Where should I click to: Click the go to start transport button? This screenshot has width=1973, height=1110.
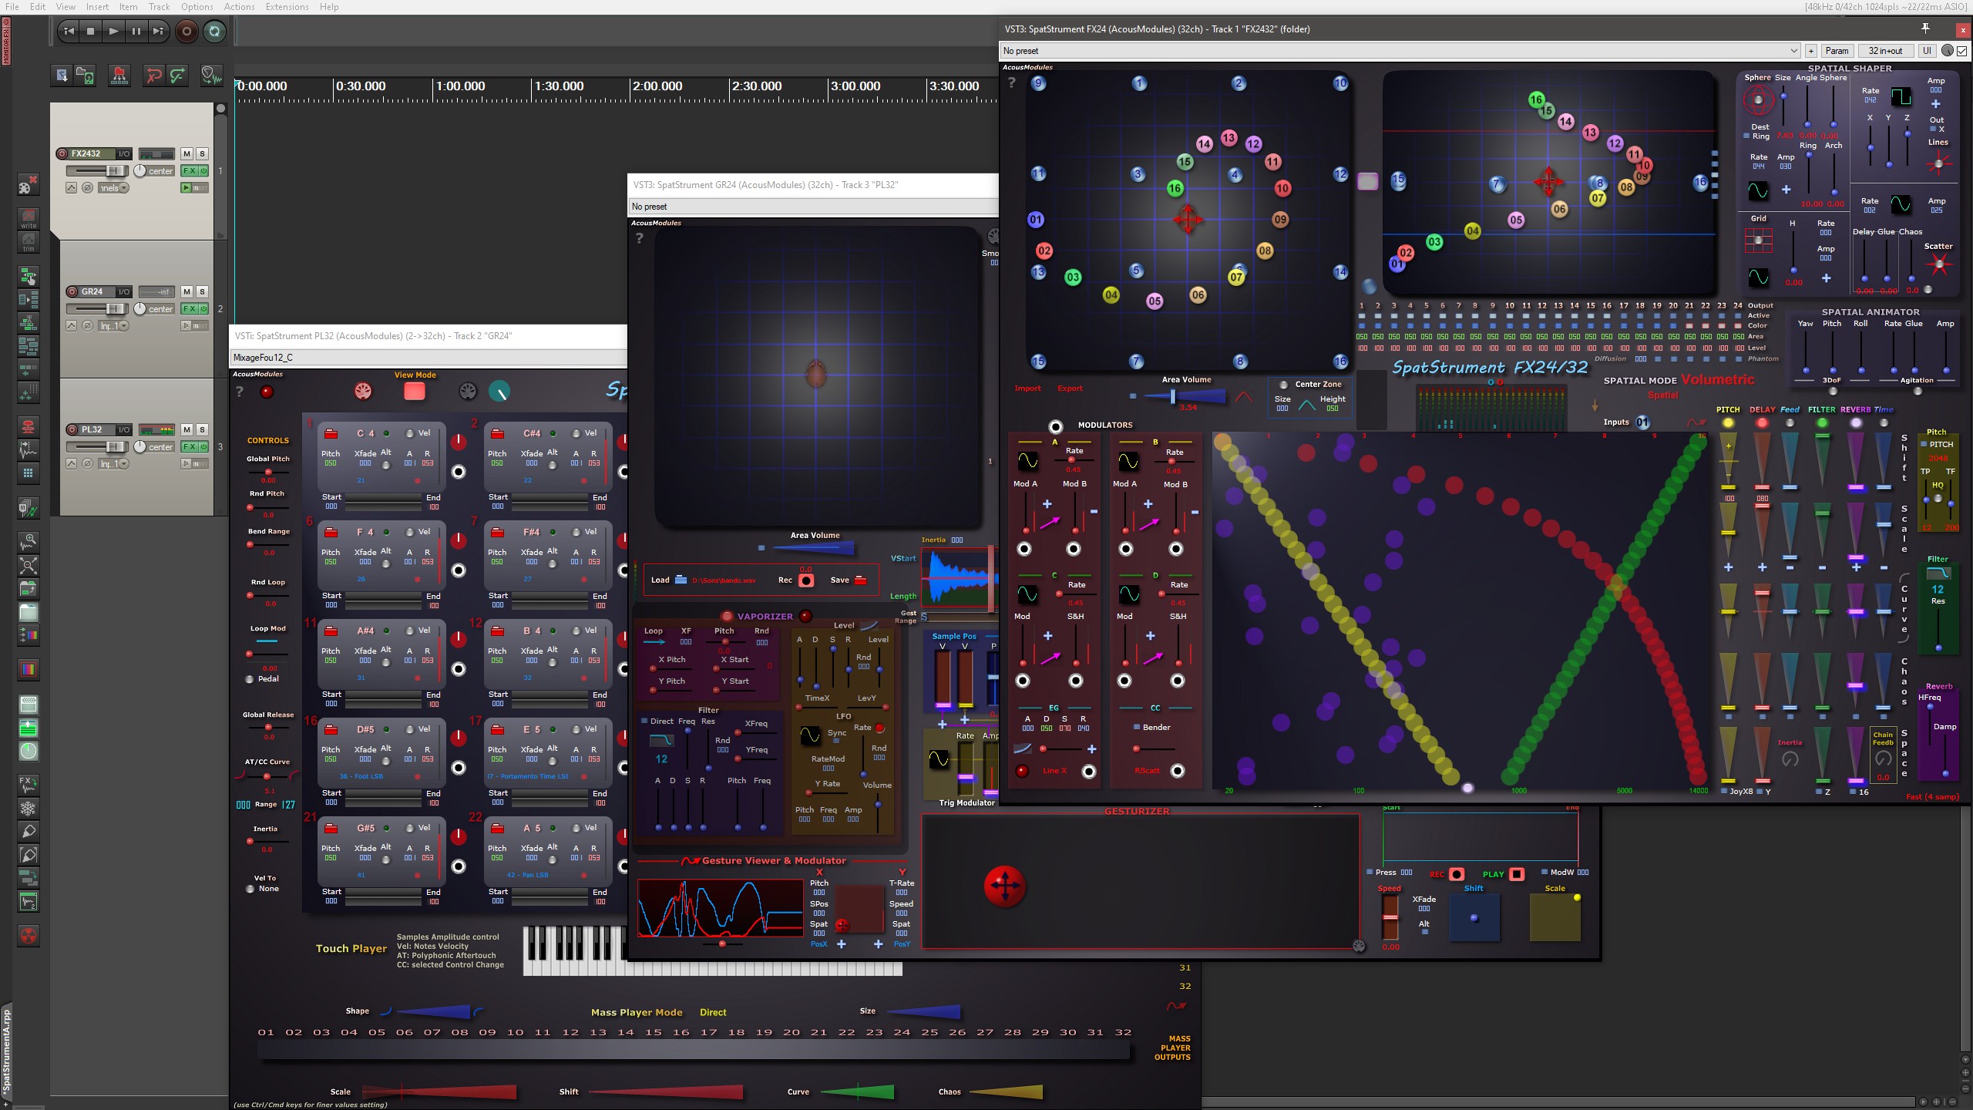[69, 32]
